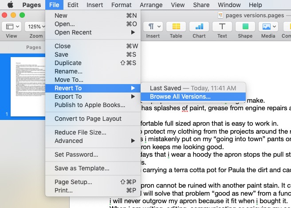Click the yellow minimize window button
This screenshot has height=208, width=291.
tap(13, 15)
